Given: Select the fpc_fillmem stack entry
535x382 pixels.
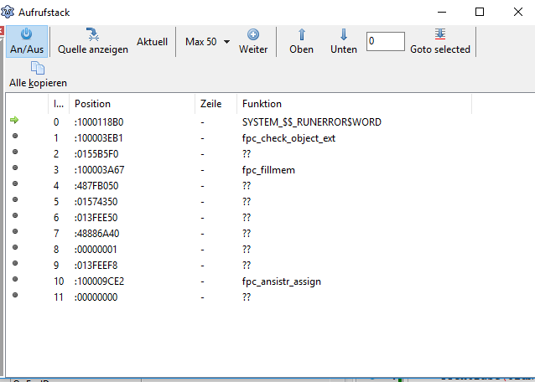Looking at the screenshot, I should point(267,170).
